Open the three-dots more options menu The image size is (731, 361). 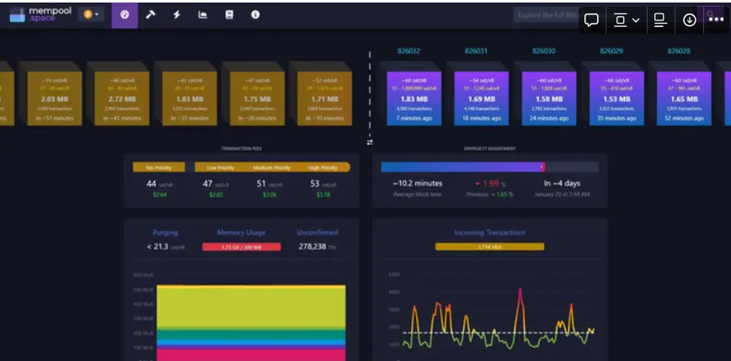pyautogui.click(x=716, y=19)
